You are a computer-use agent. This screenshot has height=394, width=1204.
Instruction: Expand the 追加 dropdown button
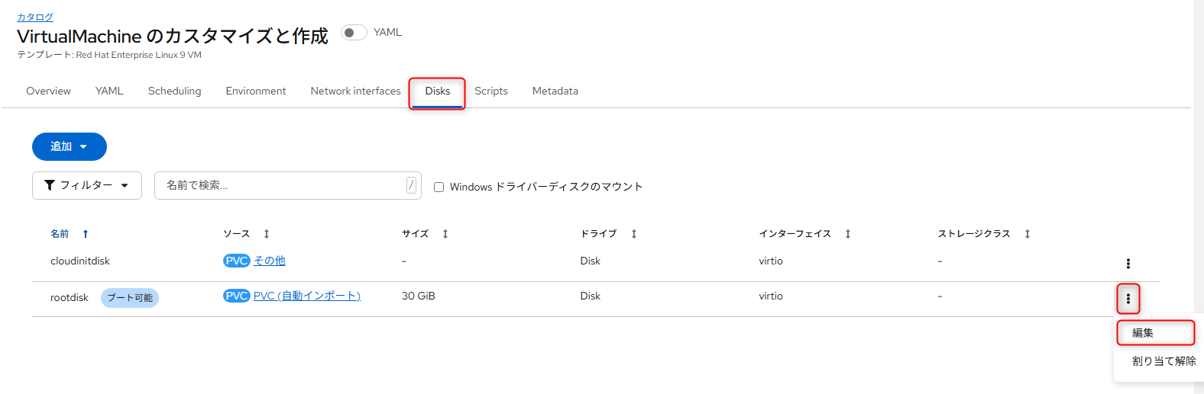click(x=70, y=146)
